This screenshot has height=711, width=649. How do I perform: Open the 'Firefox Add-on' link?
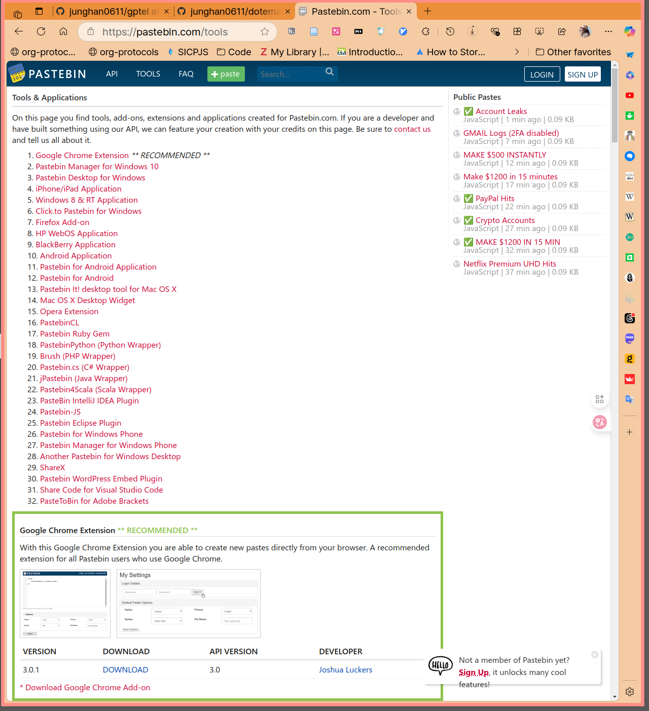[x=62, y=222]
